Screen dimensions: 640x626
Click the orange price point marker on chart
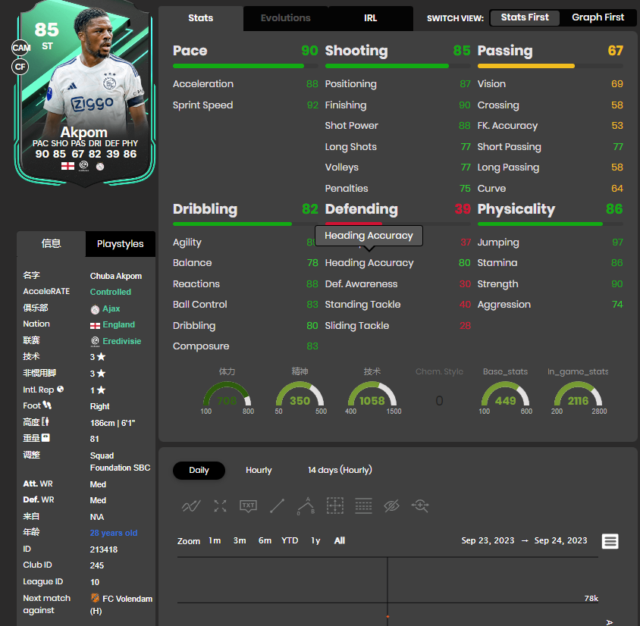[387, 617]
